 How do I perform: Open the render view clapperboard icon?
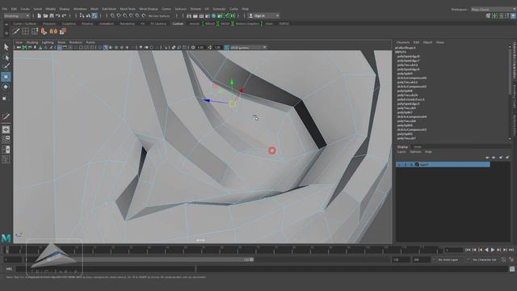[x=189, y=15]
